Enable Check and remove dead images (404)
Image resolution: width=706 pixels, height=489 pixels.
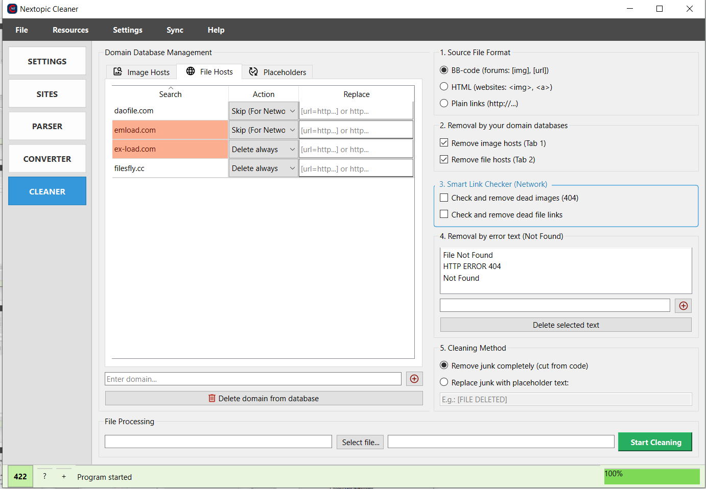(x=444, y=198)
